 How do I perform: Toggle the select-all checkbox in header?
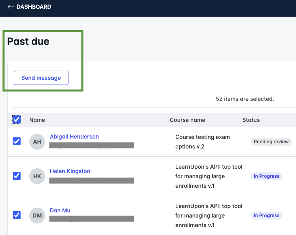point(17,120)
